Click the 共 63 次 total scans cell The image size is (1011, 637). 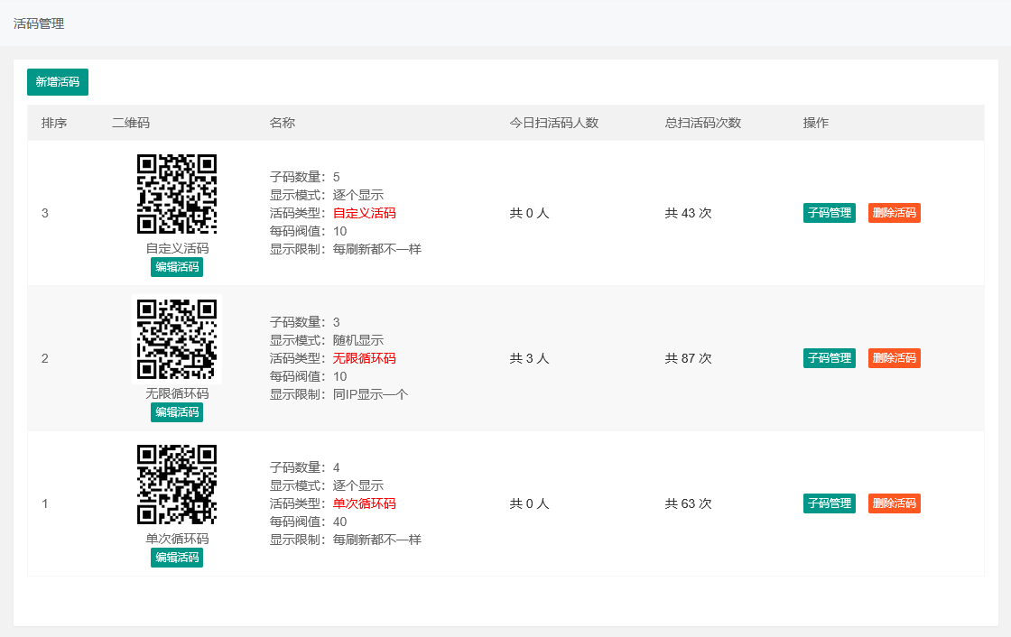[688, 503]
